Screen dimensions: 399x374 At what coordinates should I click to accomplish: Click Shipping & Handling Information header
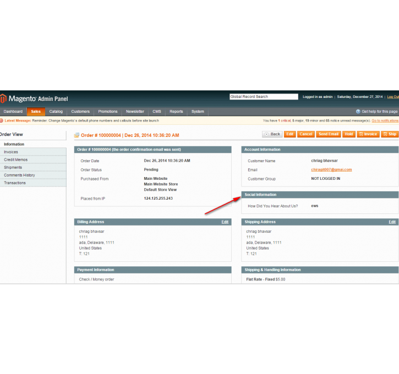(320, 269)
